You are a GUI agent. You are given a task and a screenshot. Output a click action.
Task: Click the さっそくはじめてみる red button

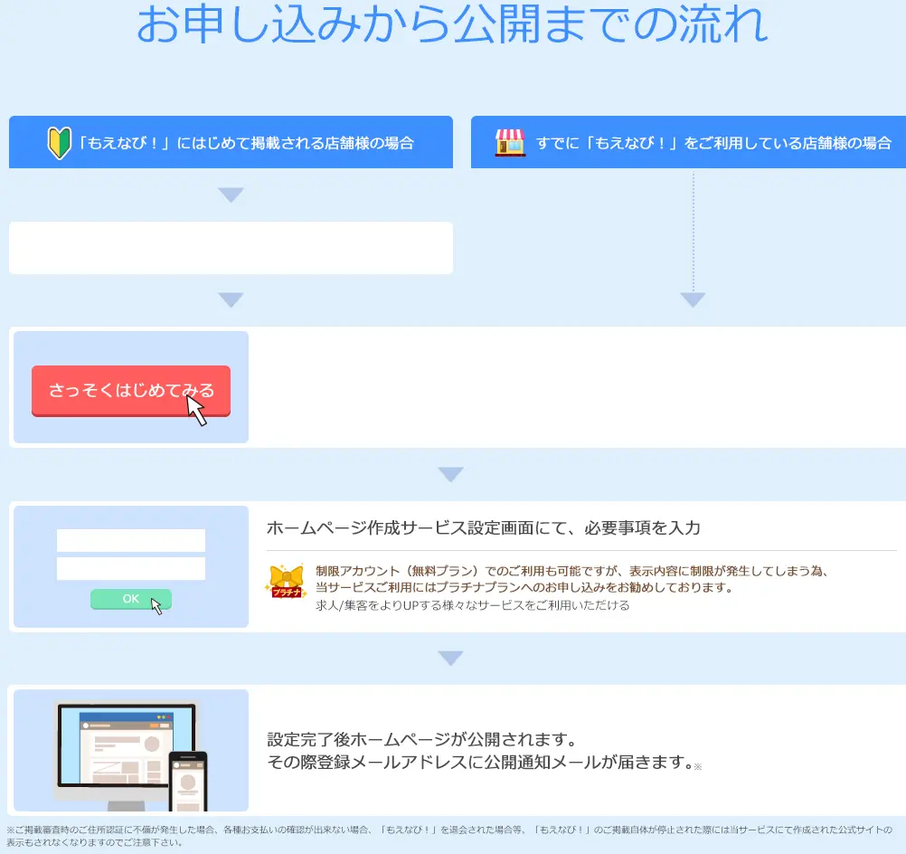pyautogui.click(x=131, y=391)
